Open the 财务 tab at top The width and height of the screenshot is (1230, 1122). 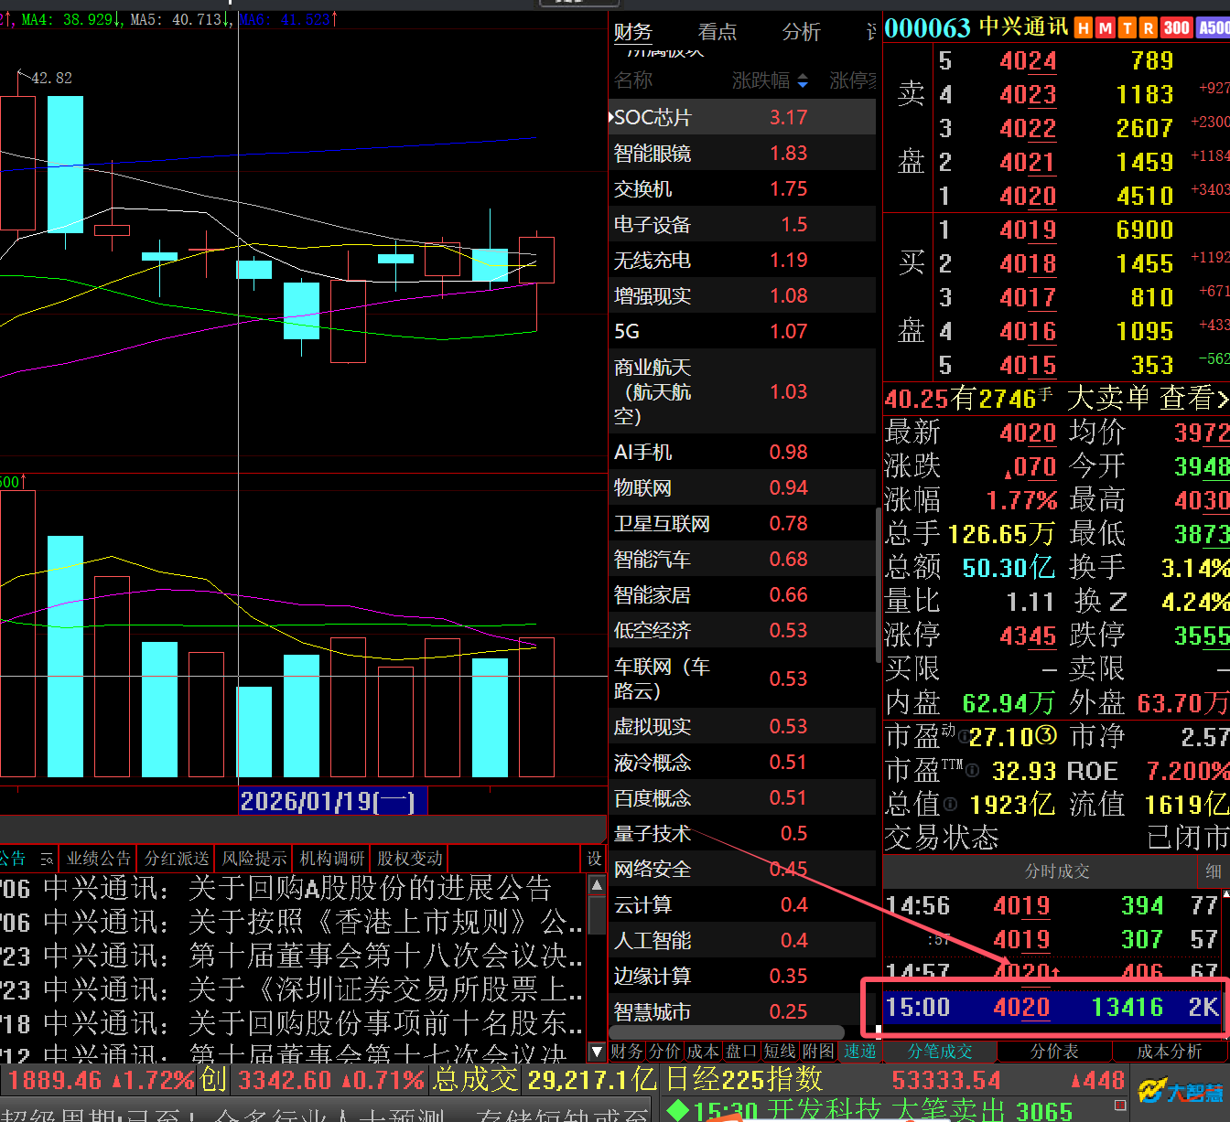632,32
